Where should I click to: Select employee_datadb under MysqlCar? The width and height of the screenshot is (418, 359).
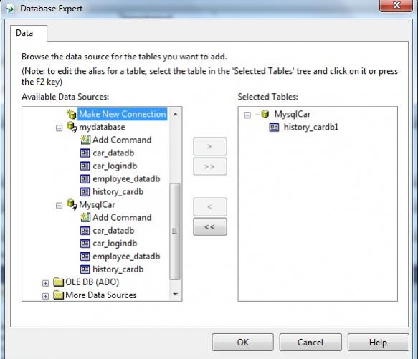(x=126, y=257)
